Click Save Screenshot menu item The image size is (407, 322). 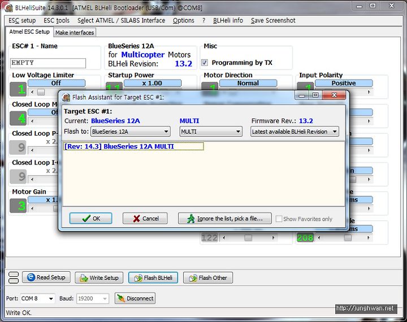pos(273,20)
